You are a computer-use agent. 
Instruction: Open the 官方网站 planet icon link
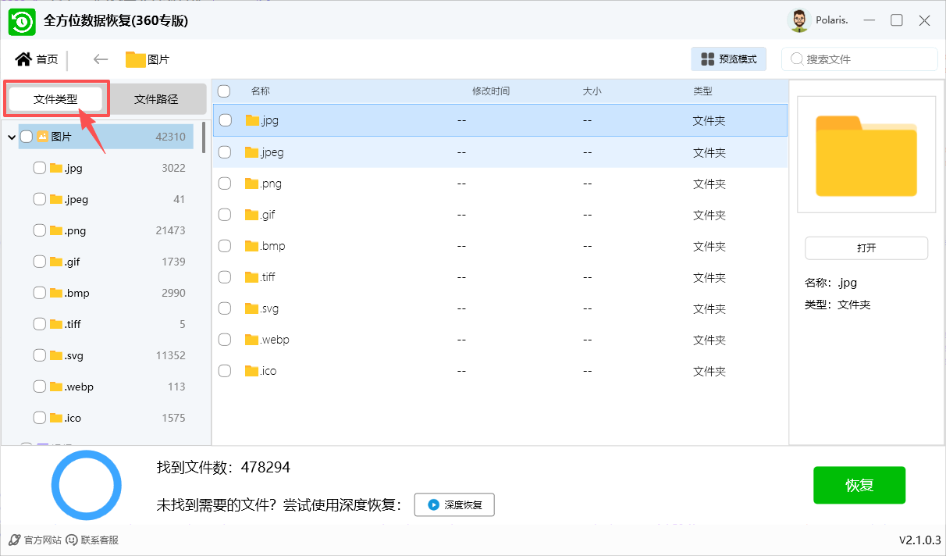pyautogui.click(x=14, y=540)
